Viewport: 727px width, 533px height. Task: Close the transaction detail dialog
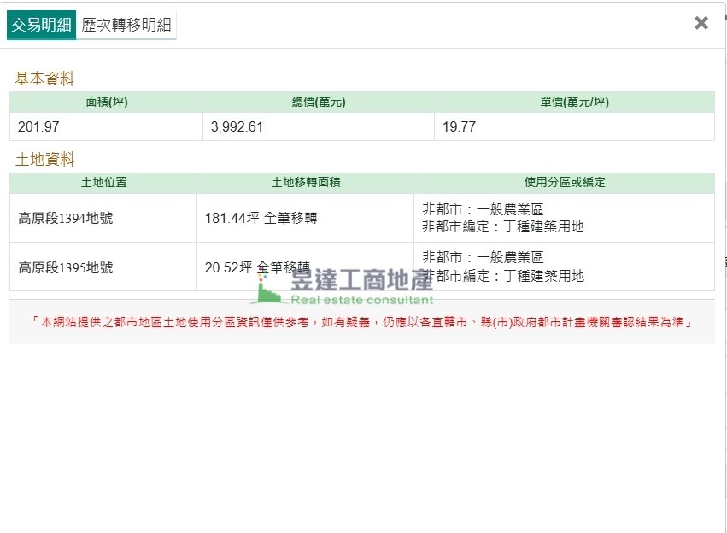point(701,23)
